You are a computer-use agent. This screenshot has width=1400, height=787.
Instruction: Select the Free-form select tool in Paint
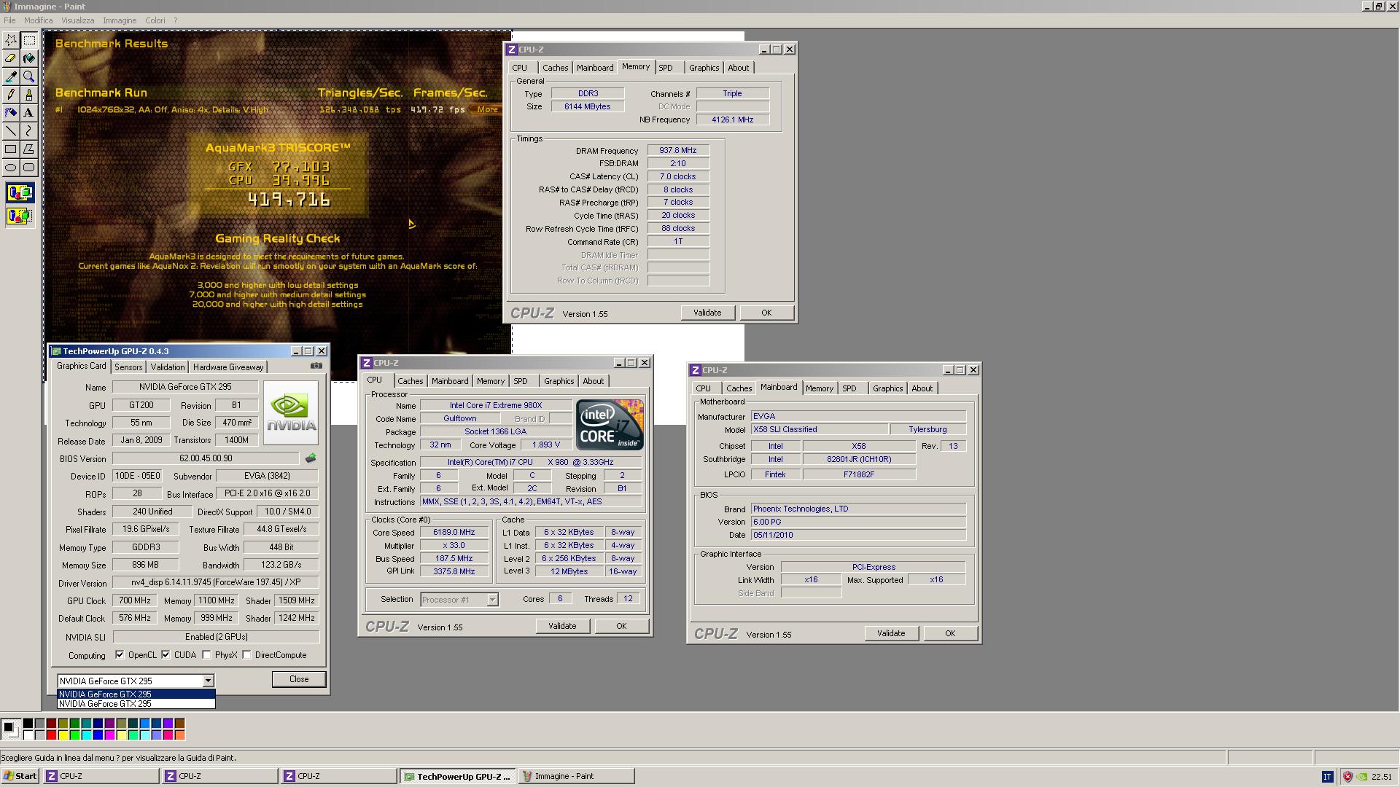point(11,40)
